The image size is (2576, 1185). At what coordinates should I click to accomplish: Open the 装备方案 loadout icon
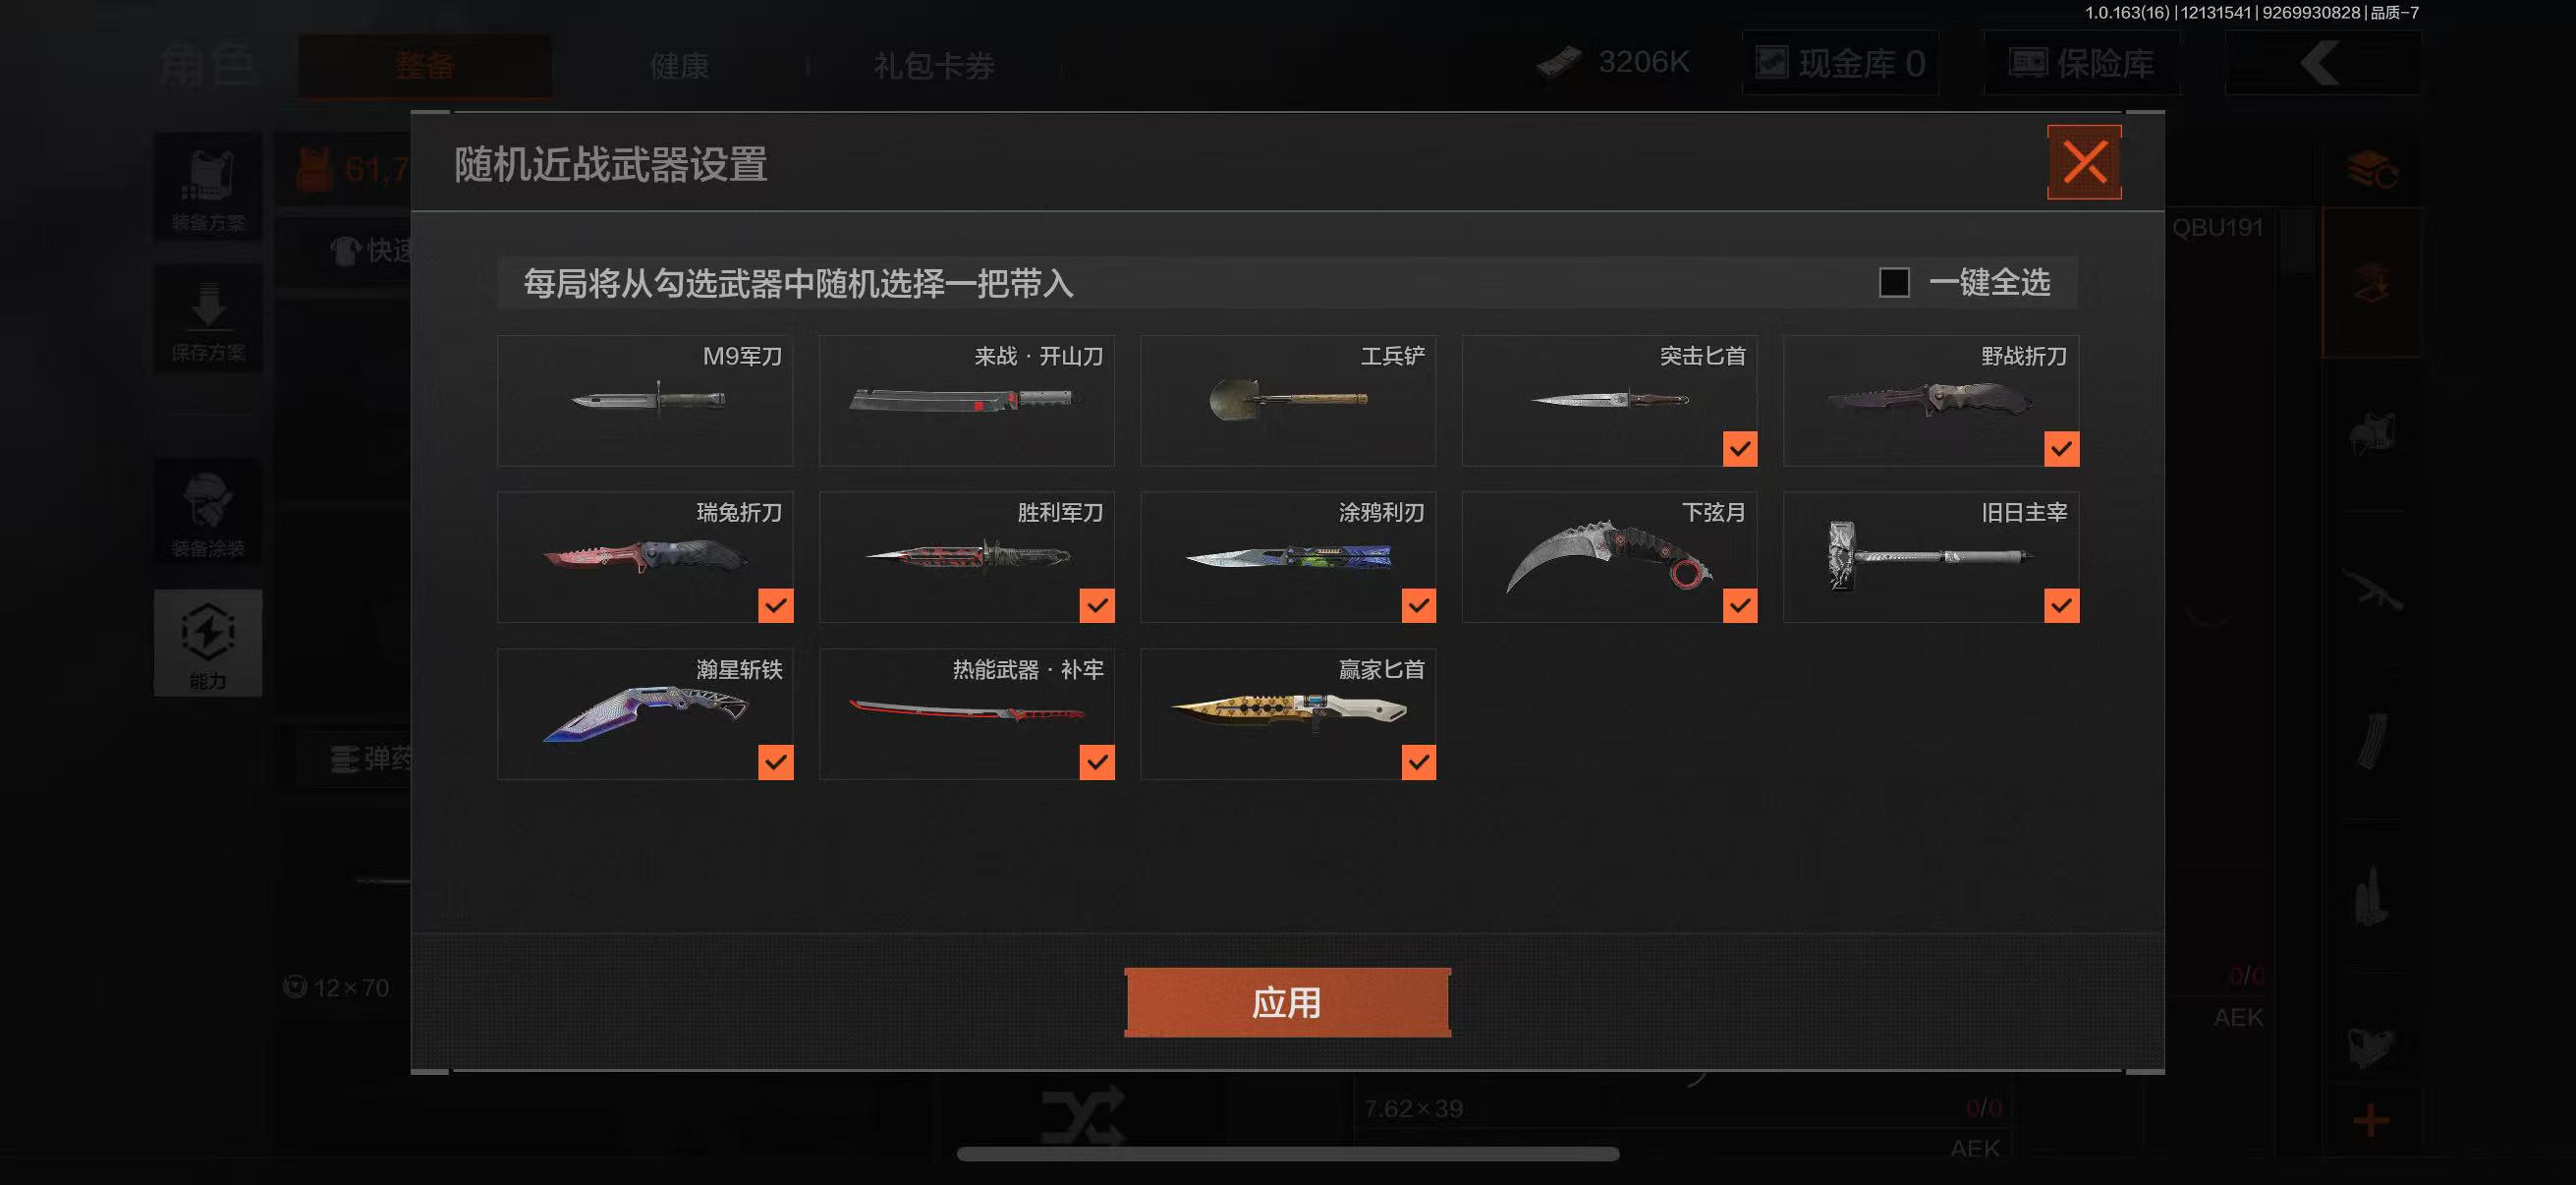click(208, 187)
